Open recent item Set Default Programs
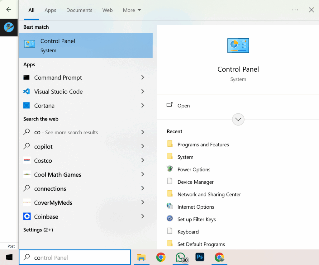Image resolution: width=319 pixels, height=265 pixels. (x=201, y=244)
